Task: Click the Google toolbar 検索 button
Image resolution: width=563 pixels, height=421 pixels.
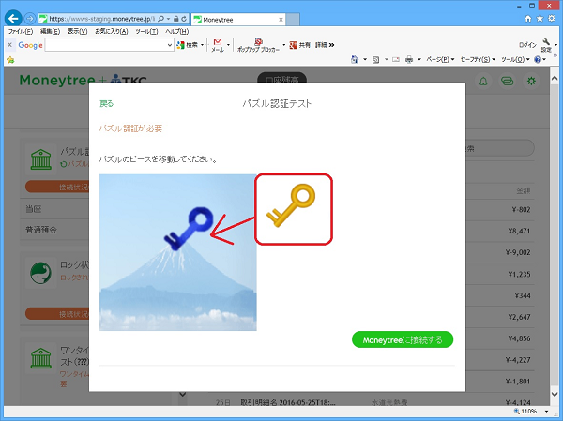Action: pos(188,45)
